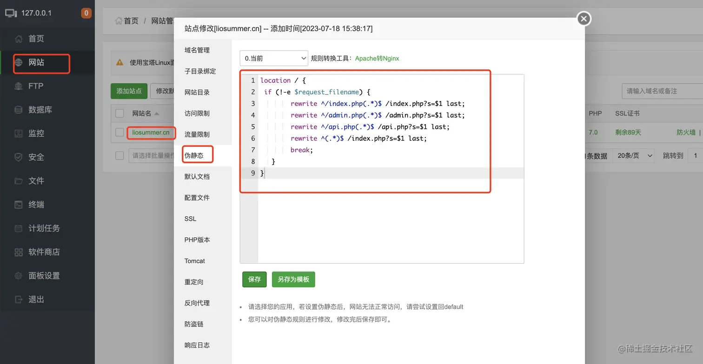Viewport: 703px width, 364px height.
Task: Click the logout icon for 退出
Action: tap(19, 299)
